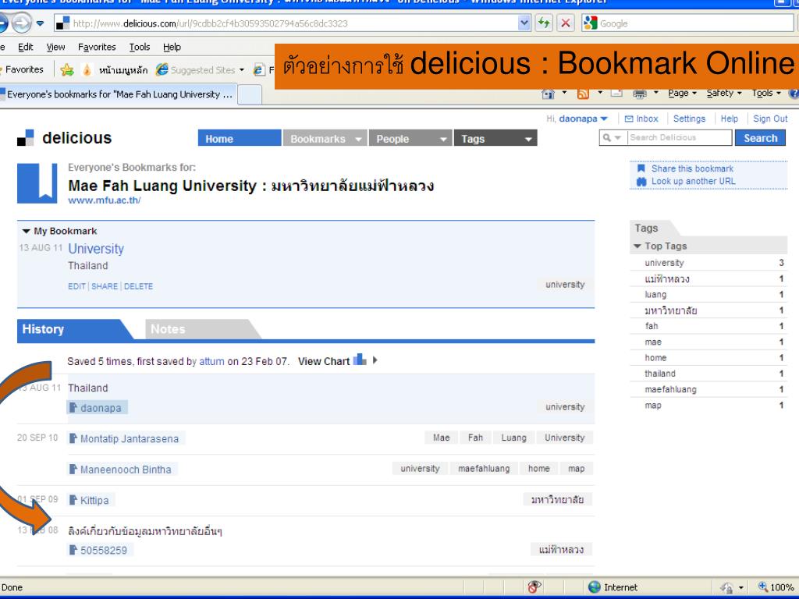Open the Page toolbar menu

click(682, 94)
